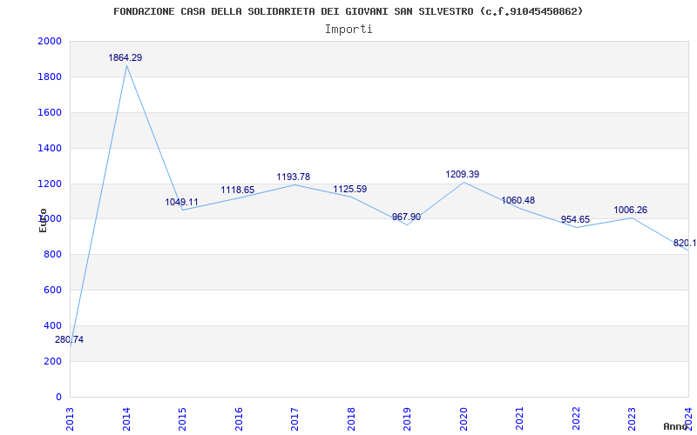Click the 2015 x-axis year label

tap(182, 418)
